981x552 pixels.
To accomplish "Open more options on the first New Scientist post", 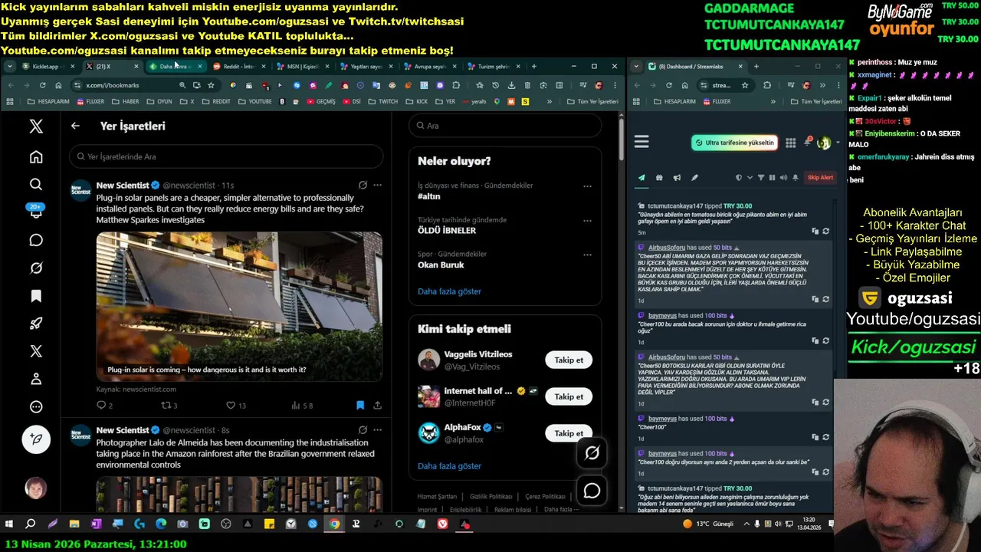I will click(x=377, y=185).
